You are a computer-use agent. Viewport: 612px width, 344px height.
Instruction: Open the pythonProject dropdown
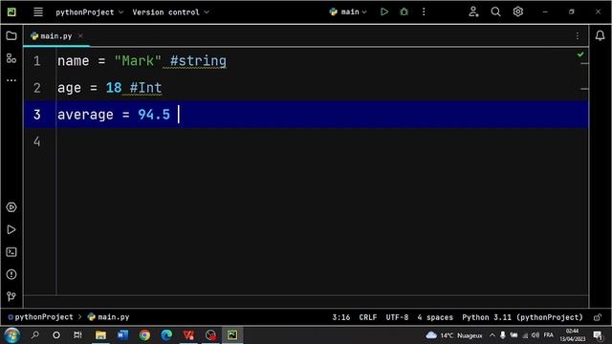coord(89,12)
